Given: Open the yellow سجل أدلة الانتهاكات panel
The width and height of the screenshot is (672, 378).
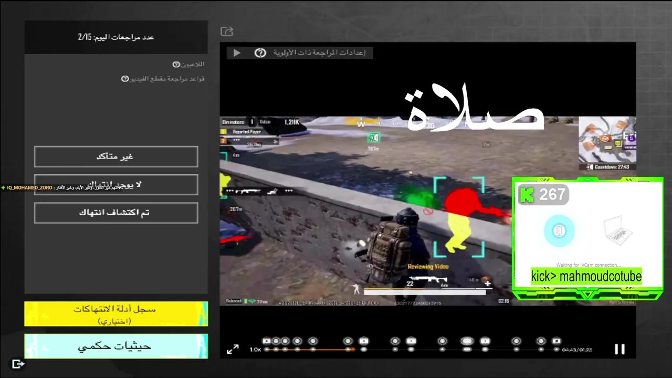Looking at the screenshot, I should tap(116, 314).
